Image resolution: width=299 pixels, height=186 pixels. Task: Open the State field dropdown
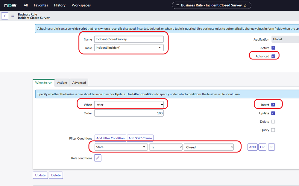tap(121, 147)
